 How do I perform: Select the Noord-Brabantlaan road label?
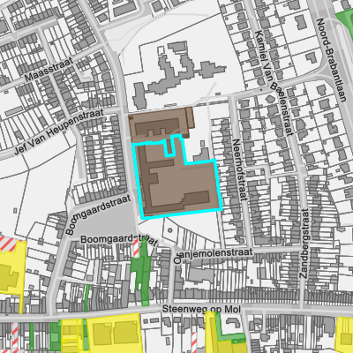[331, 60]
